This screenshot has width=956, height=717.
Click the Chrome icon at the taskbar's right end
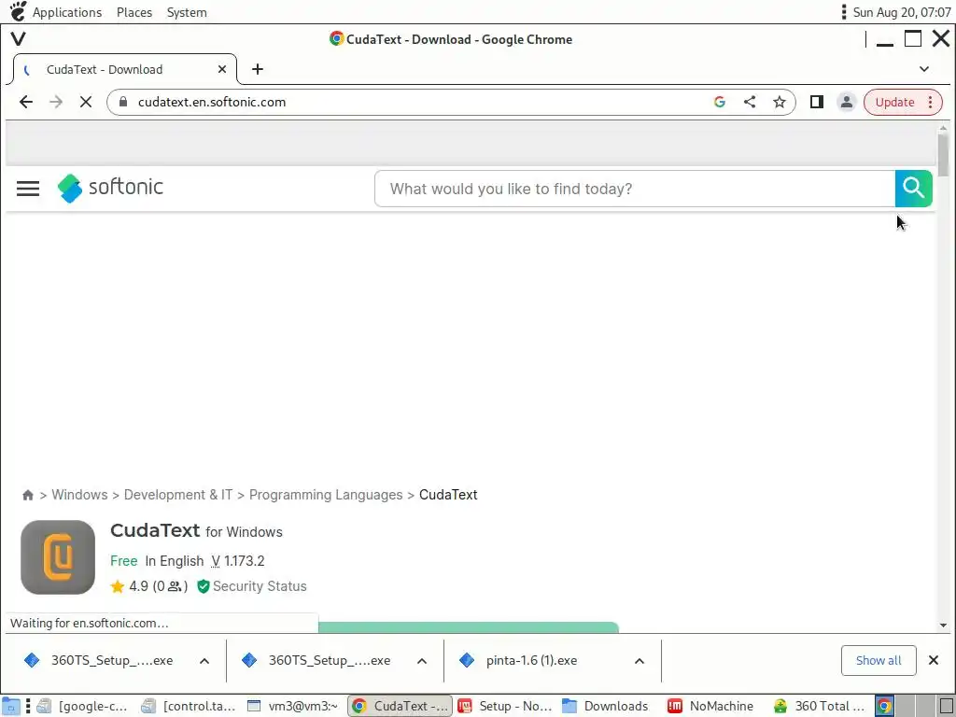pyautogui.click(x=884, y=706)
